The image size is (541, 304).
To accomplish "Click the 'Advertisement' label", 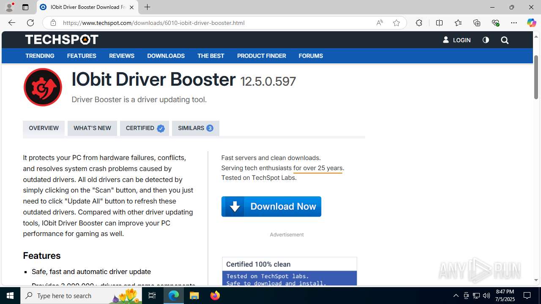I will coord(287,235).
